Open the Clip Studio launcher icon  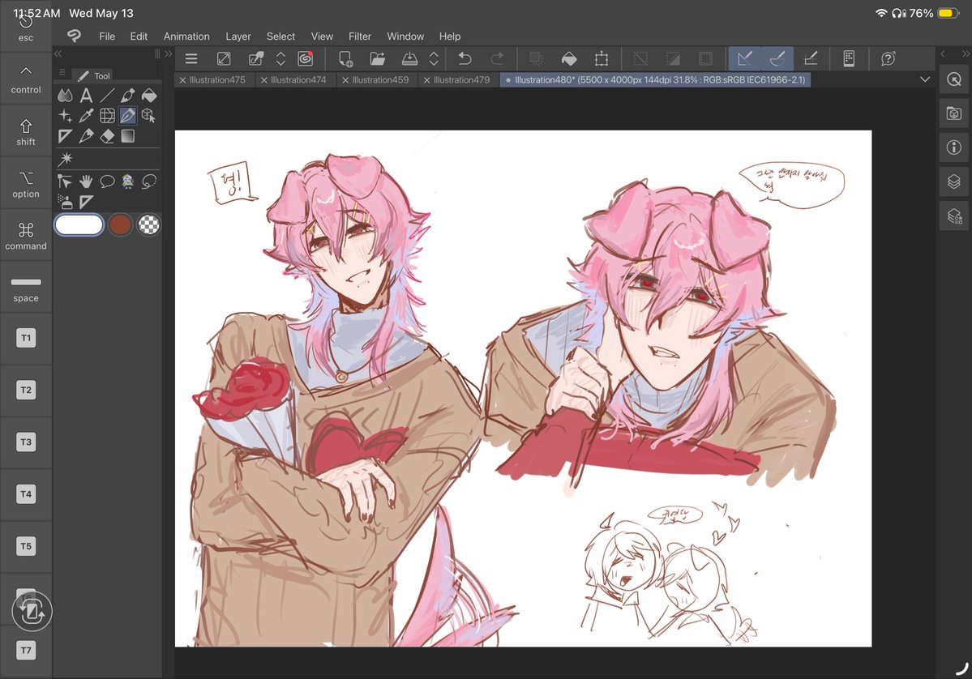click(x=306, y=59)
